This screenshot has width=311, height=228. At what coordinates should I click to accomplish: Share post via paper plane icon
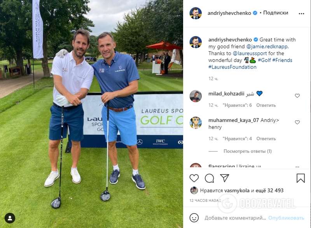pos(225,178)
